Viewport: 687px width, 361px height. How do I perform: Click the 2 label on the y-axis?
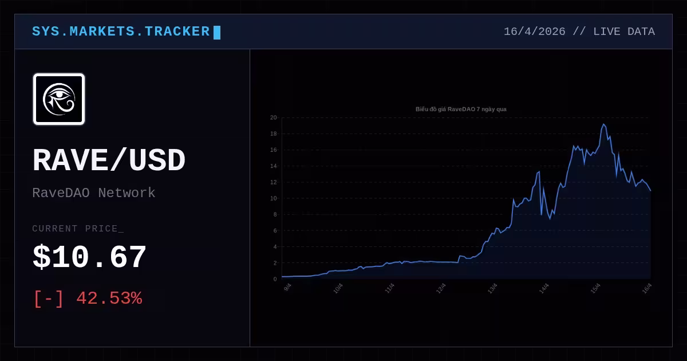[x=275, y=263]
